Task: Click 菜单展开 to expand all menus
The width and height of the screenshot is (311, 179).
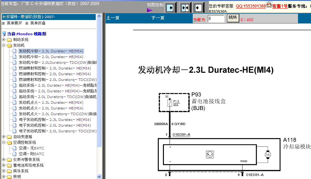Action: pos(14,23)
